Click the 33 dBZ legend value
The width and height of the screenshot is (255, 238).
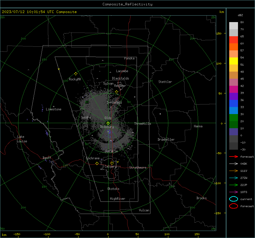point(242,107)
